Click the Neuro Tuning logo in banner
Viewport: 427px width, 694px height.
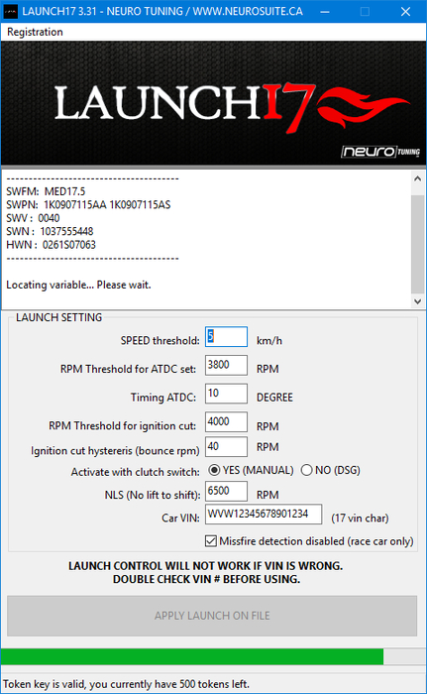click(x=380, y=152)
